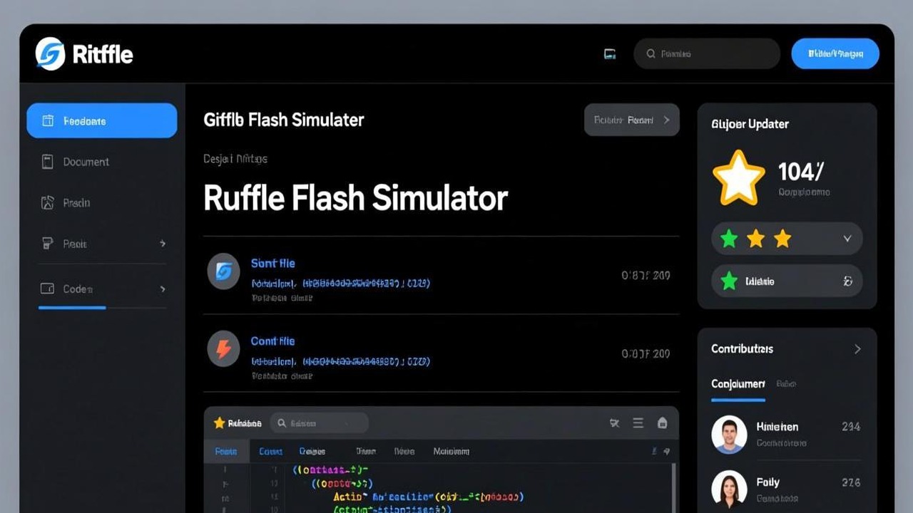This screenshot has height=513, width=913.
Task: Expand the Coden sidebar chevron
Action: [x=163, y=289]
